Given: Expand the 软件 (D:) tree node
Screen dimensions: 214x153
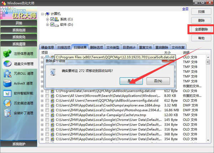Looking at the screenshot, I should pos(47,25).
